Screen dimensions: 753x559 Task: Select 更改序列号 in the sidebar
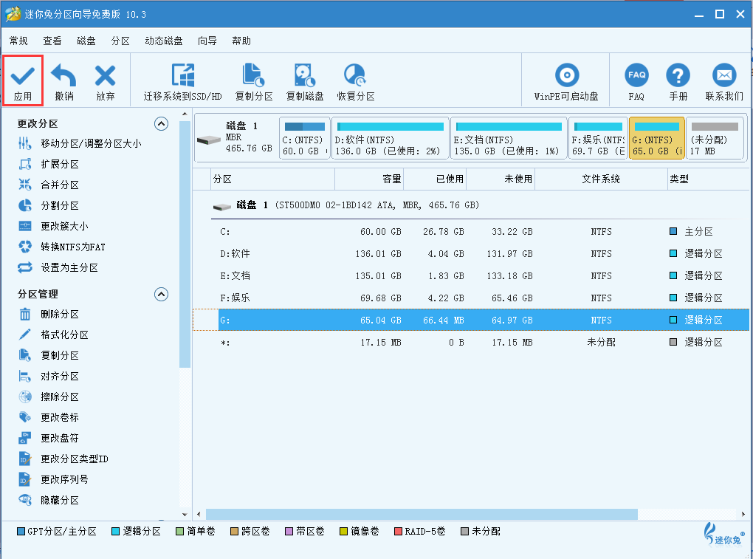(x=53, y=479)
